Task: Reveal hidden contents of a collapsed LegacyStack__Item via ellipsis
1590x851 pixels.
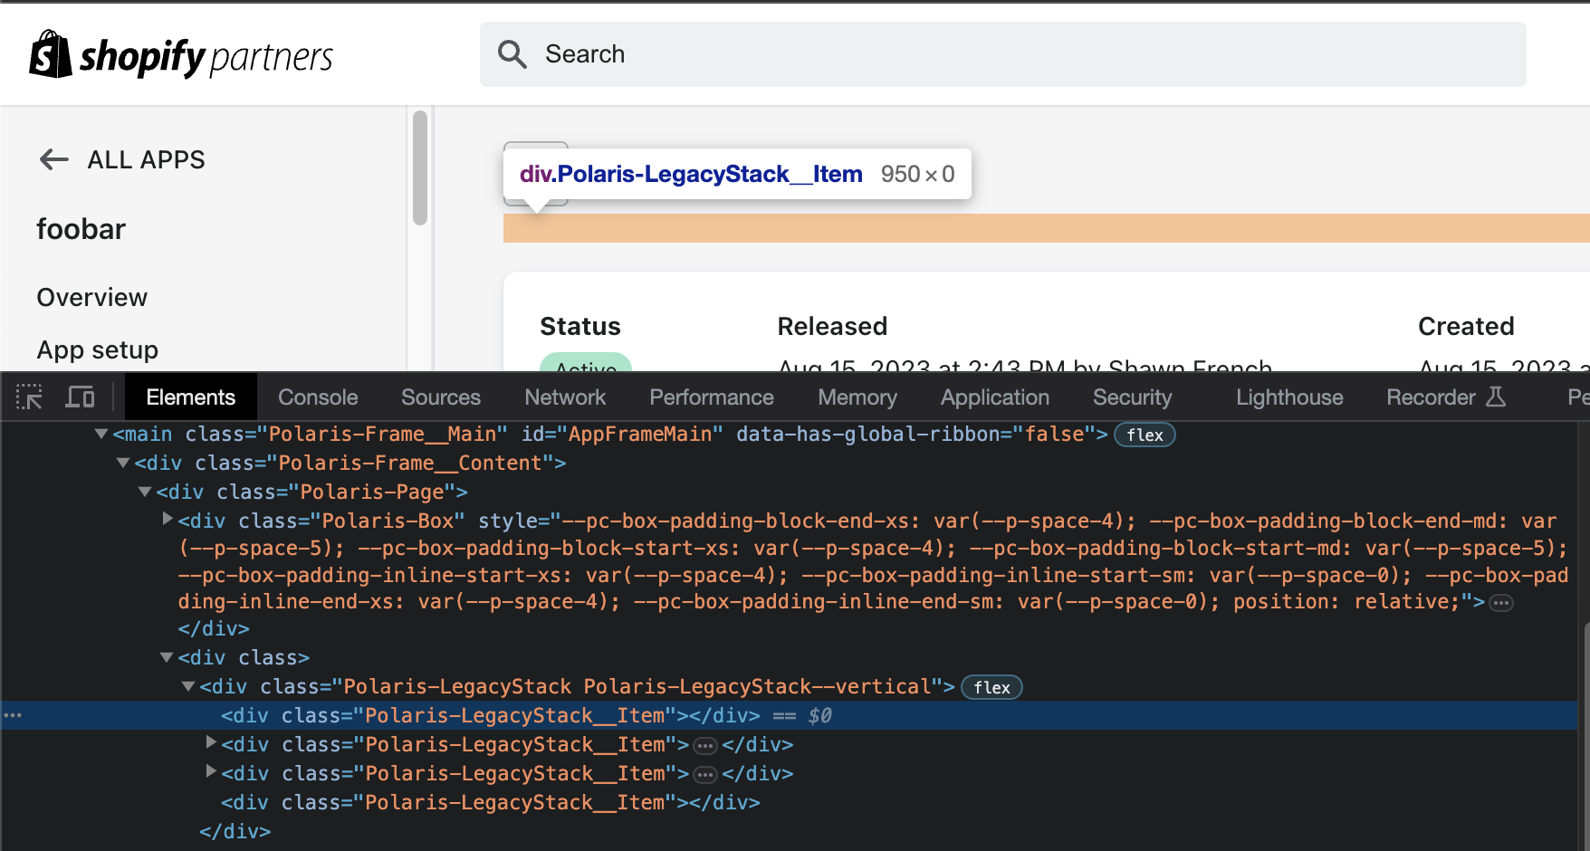Action: (x=705, y=744)
